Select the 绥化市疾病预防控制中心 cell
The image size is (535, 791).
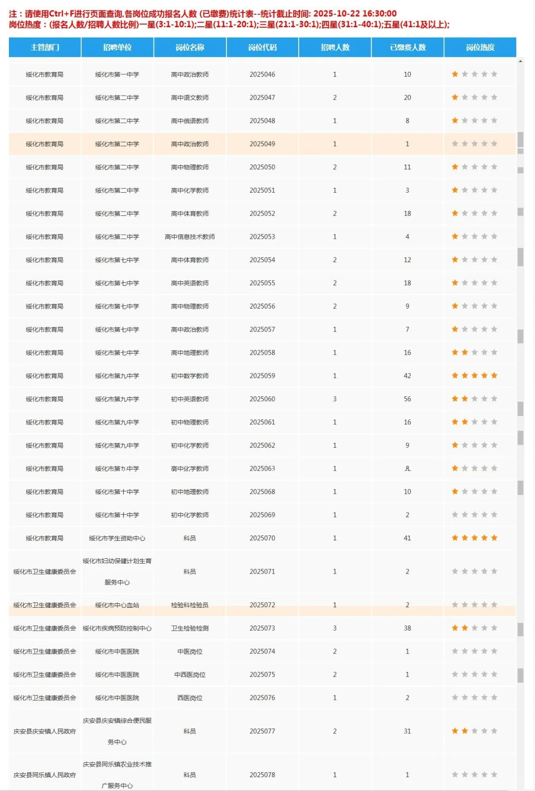[117, 628]
